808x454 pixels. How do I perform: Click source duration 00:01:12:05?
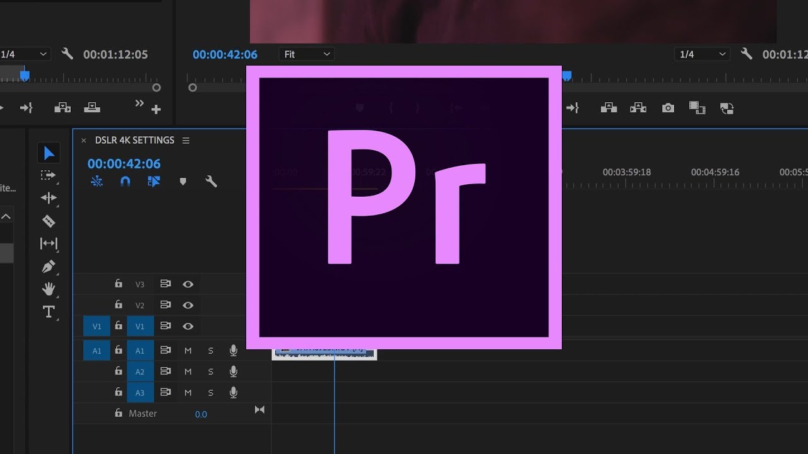tap(116, 55)
